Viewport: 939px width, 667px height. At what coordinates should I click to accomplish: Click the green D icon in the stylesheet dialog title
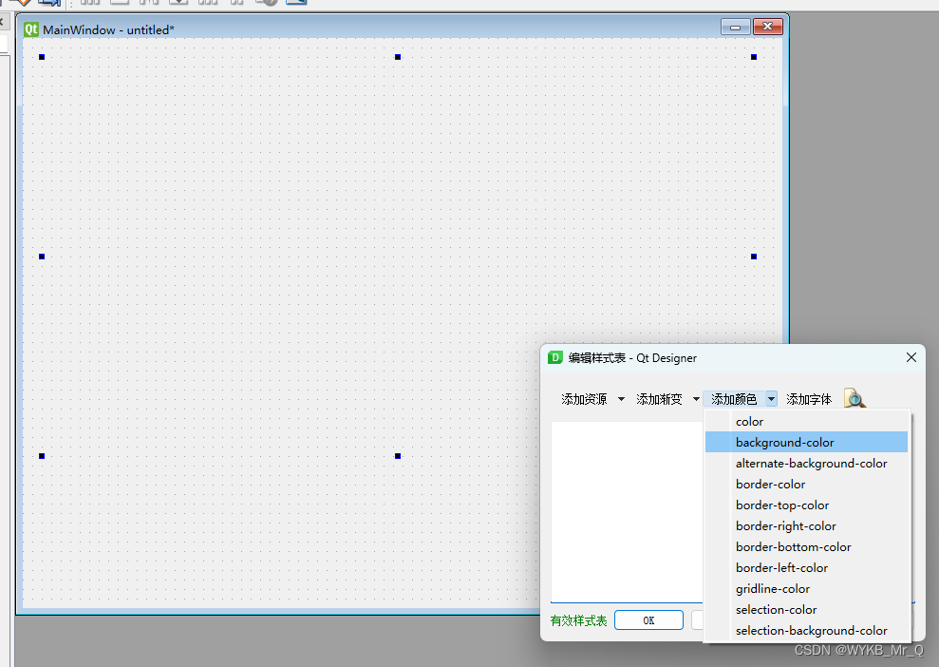click(555, 358)
